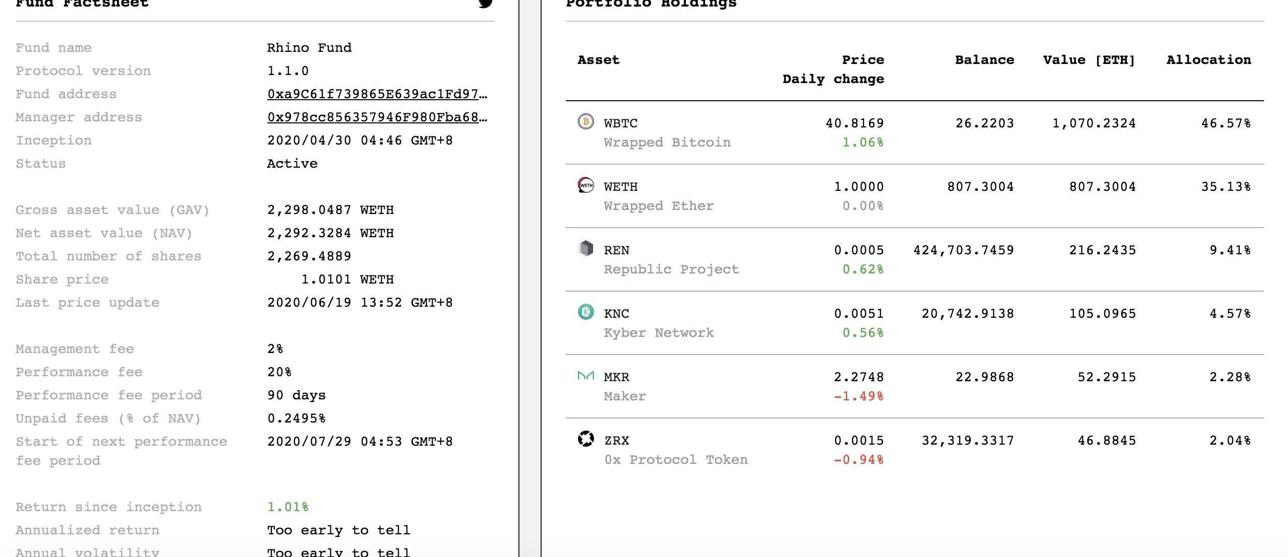The width and height of the screenshot is (1288, 557).
Task: Click the WETH token icon
Action: point(586,185)
